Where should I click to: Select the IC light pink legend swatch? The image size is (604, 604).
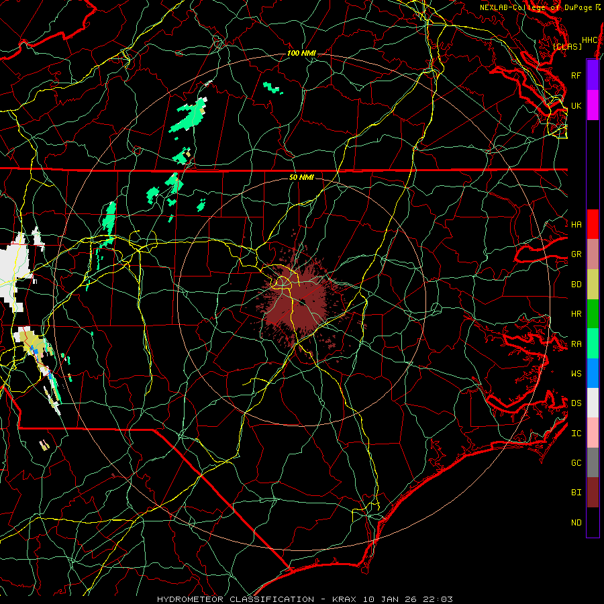coord(593,433)
